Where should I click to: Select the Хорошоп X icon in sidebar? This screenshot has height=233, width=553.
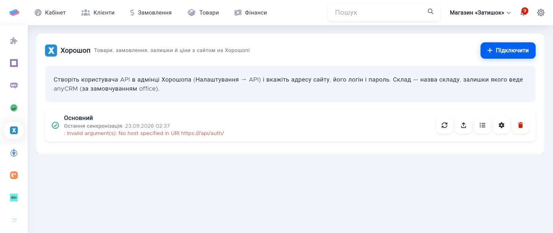[x=14, y=130]
